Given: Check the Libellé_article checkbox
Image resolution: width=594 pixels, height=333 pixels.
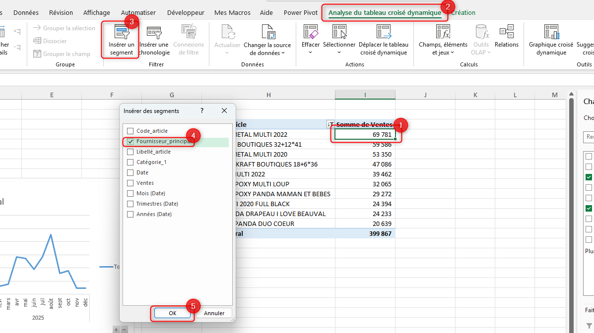Looking at the screenshot, I should (131, 152).
